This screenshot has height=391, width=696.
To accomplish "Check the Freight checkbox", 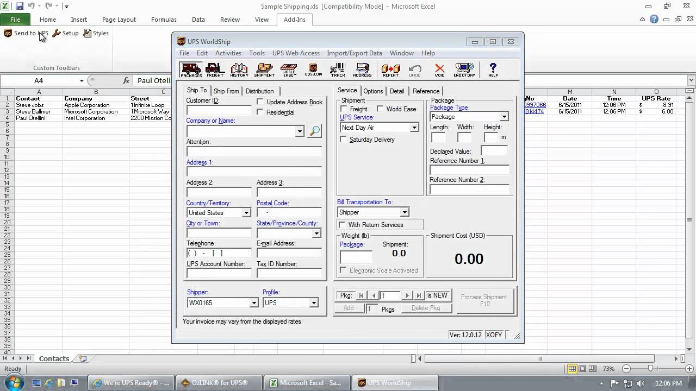I will pos(344,109).
